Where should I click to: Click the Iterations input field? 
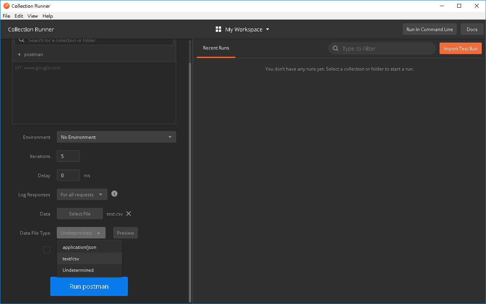click(x=68, y=156)
